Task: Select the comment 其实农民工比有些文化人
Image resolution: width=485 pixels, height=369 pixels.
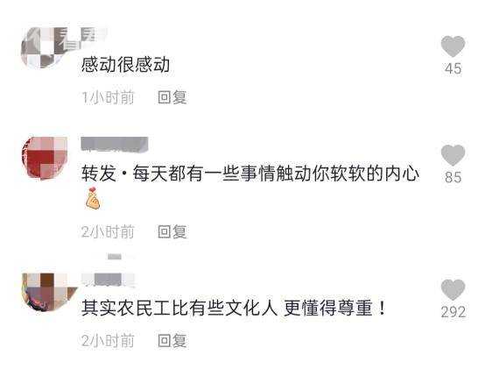Action: (x=234, y=308)
